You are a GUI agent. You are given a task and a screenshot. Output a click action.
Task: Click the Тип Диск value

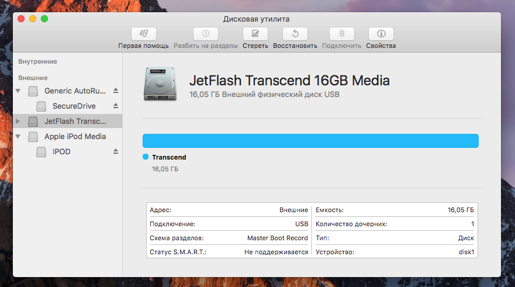tap(466, 238)
